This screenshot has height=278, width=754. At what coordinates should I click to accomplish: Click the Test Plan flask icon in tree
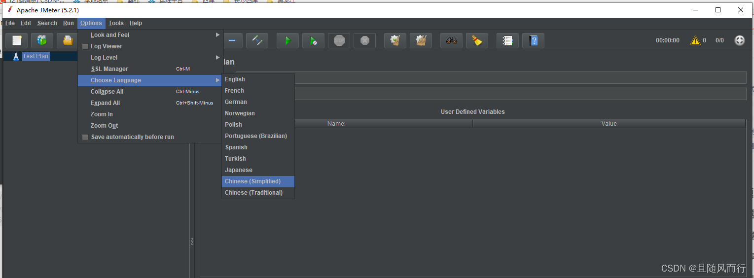click(x=16, y=56)
